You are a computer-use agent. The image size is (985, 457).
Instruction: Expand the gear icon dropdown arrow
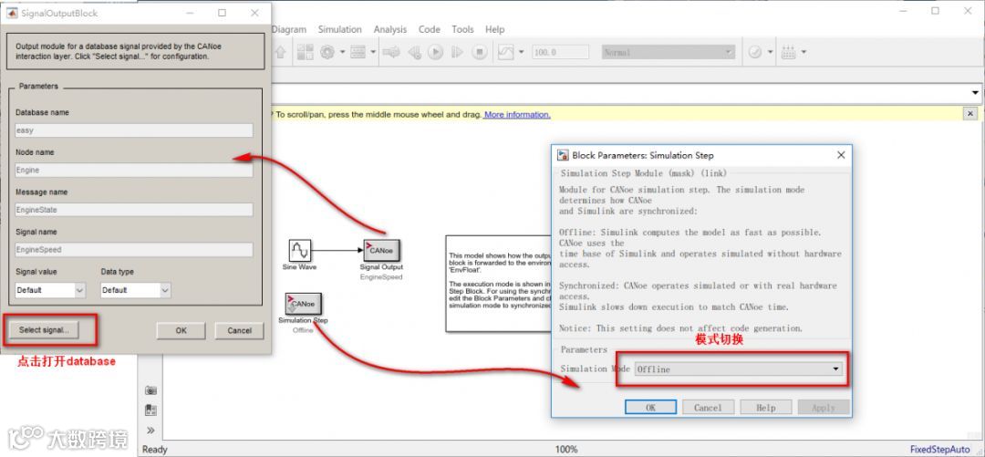pos(342,53)
